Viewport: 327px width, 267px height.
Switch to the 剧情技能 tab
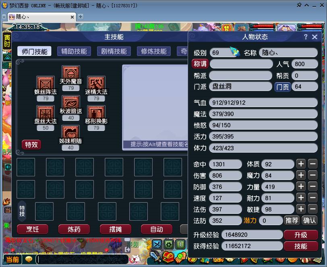[114, 51]
